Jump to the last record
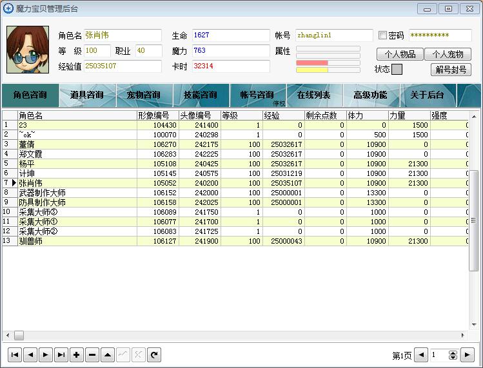Screen dimensions: 483x368 point(61,354)
